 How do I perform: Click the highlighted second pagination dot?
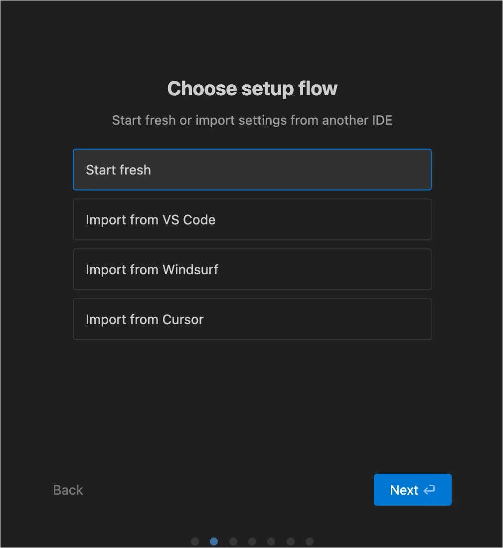point(214,541)
